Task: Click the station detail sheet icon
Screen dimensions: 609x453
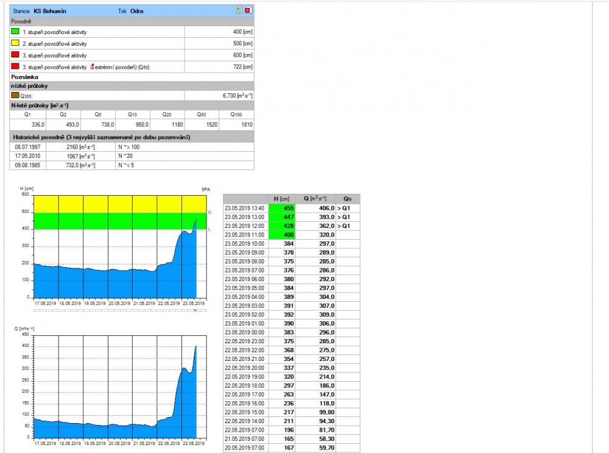Action: (239, 10)
